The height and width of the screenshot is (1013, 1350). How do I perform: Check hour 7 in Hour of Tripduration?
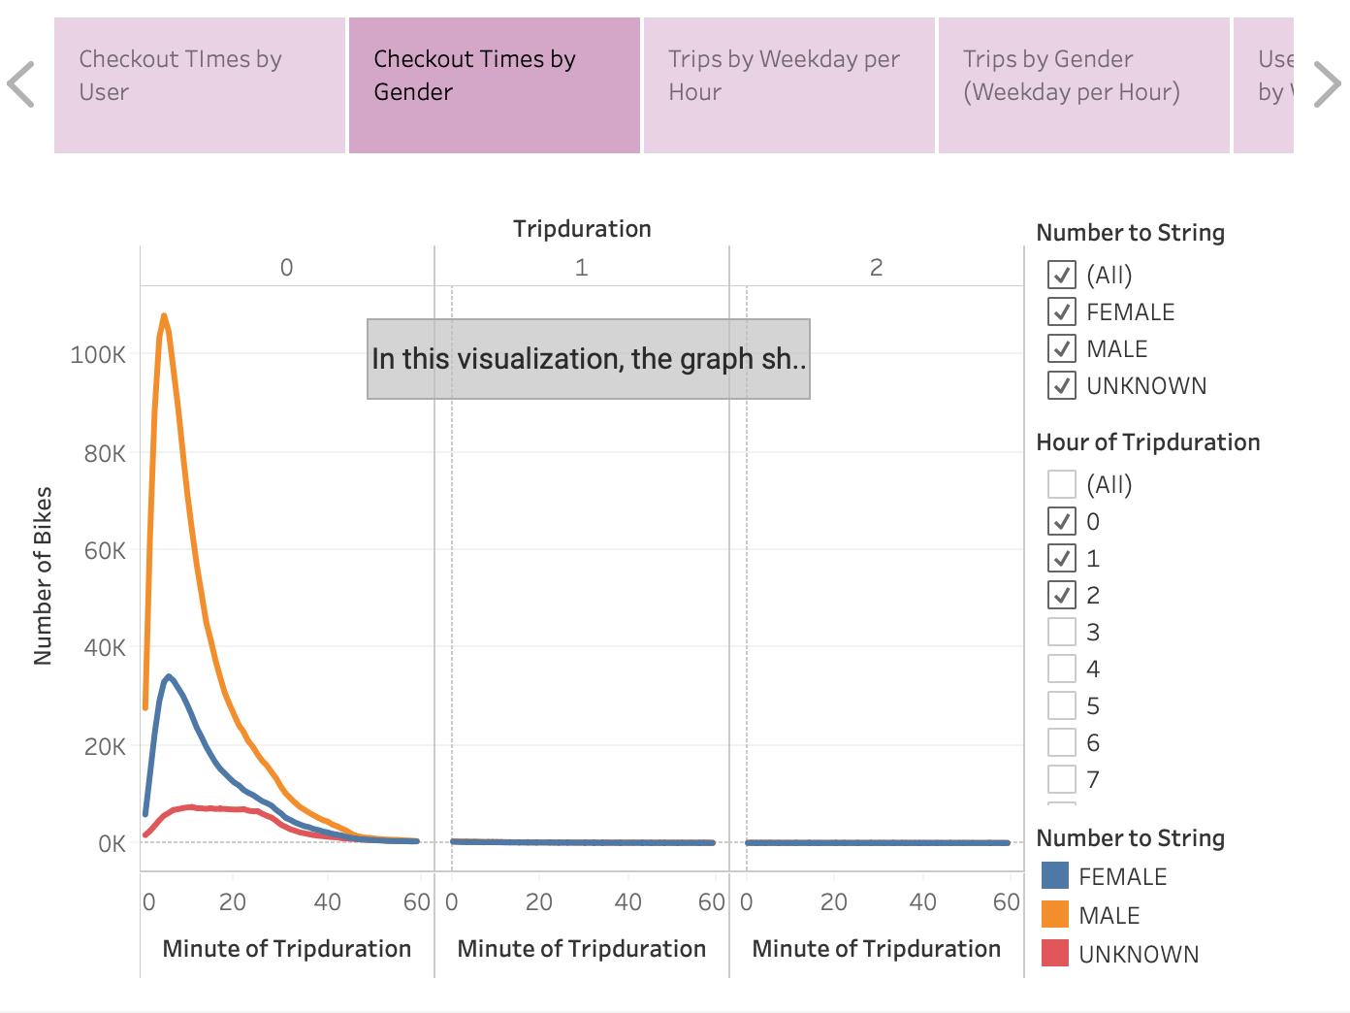1060,778
